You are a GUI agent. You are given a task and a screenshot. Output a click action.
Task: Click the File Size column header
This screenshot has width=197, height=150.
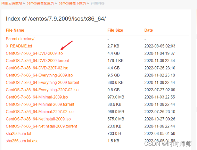(115, 30)
